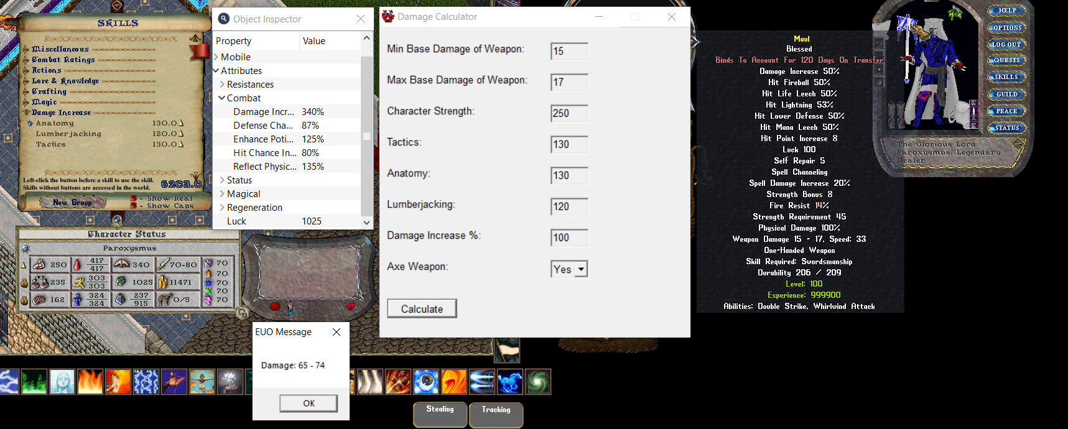Click the burning fist spell icon

click(118, 382)
